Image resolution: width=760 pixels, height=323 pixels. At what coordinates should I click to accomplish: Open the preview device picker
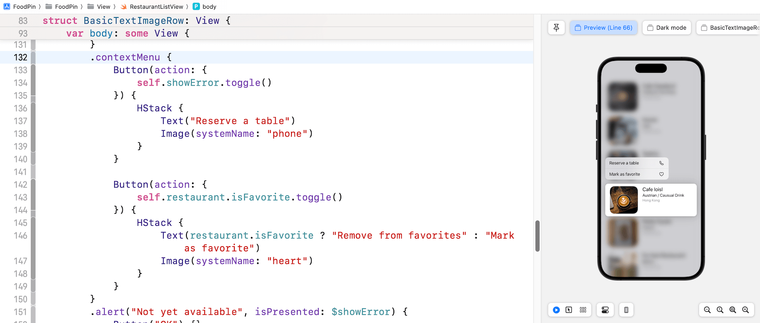coord(626,310)
